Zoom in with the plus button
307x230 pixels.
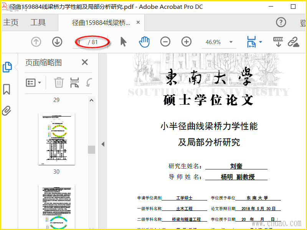186,42
